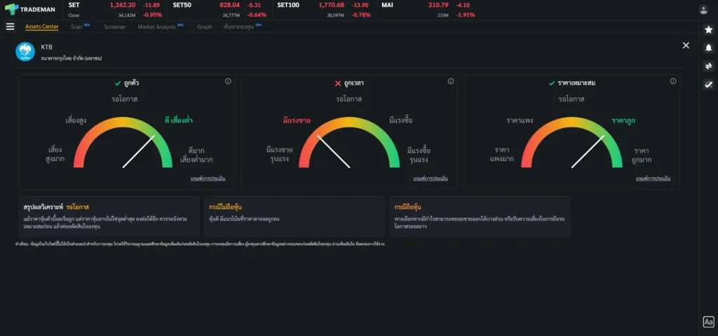Click label มีแรงซื้อ on momentum gauge
718x336 pixels.
(x=400, y=120)
